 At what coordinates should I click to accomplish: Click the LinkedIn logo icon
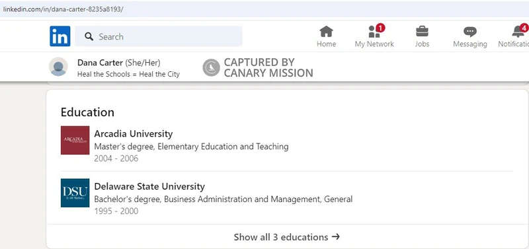60,36
